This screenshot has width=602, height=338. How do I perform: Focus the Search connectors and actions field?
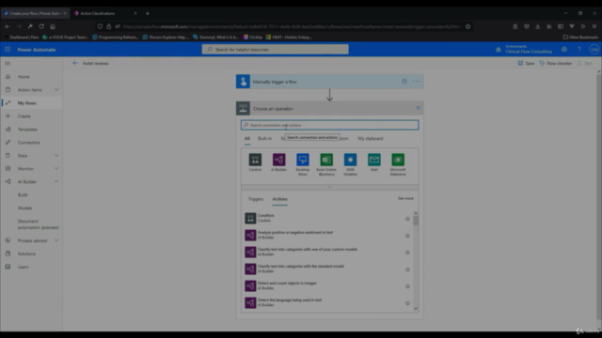pyautogui.click(x=329, y=125)
